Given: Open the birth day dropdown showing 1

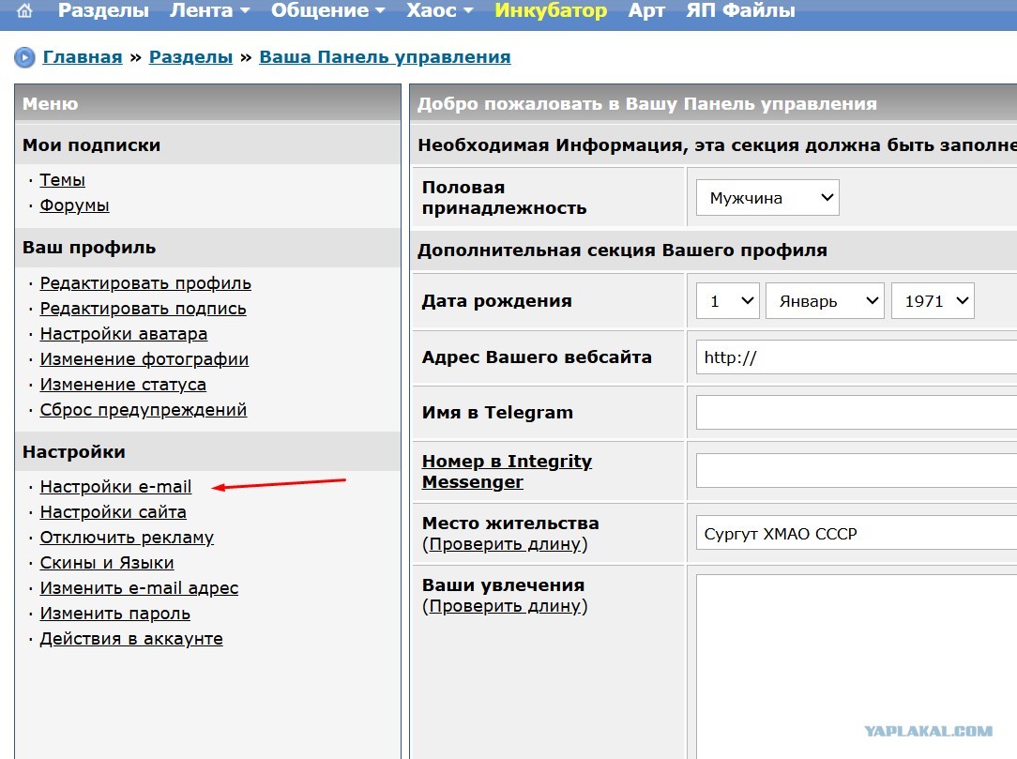Looking at the screenshot, I should tap(728, 301).
